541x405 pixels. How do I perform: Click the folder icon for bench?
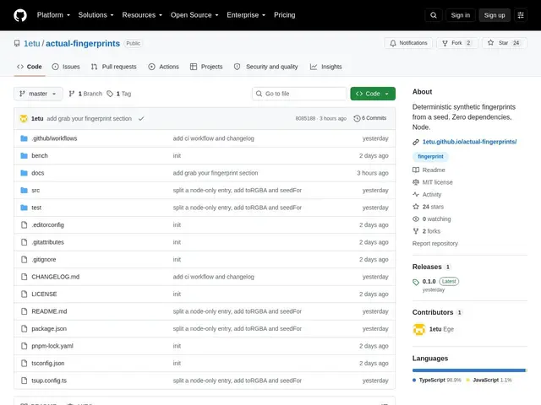(x=24, y=155)
